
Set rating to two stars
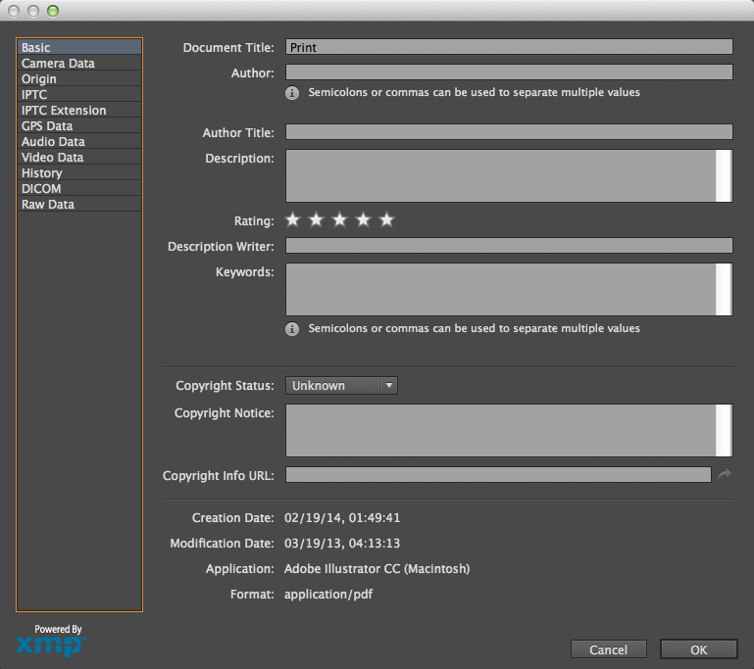(316, 220)
